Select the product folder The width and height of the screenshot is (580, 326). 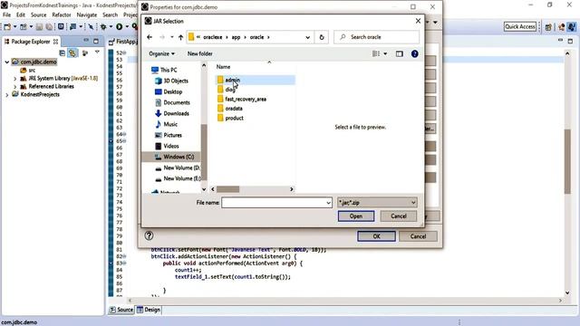tap(256, 119)
